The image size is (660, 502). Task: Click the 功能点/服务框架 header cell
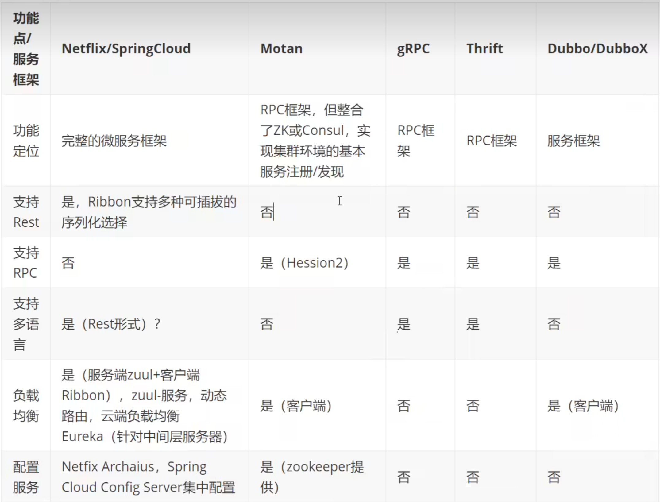26,48
